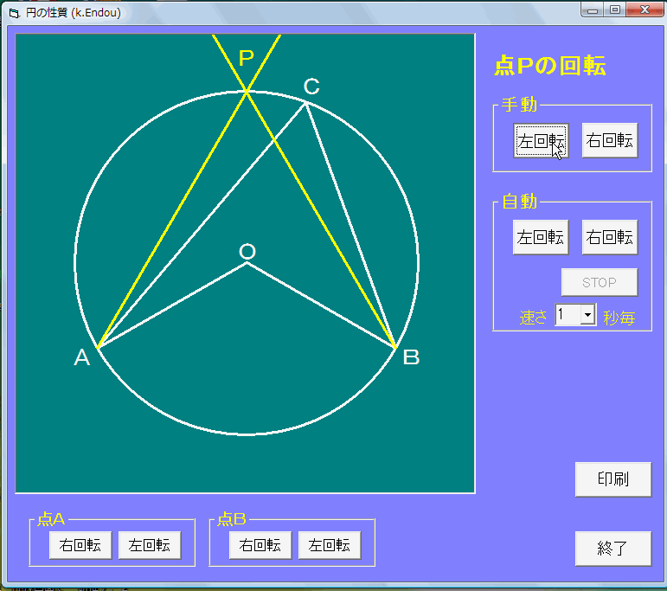The width and height of the screenshot is (667, 591).
Task: Click the window title 円の性質 (k.Endou)
Action: click(74, 13)
